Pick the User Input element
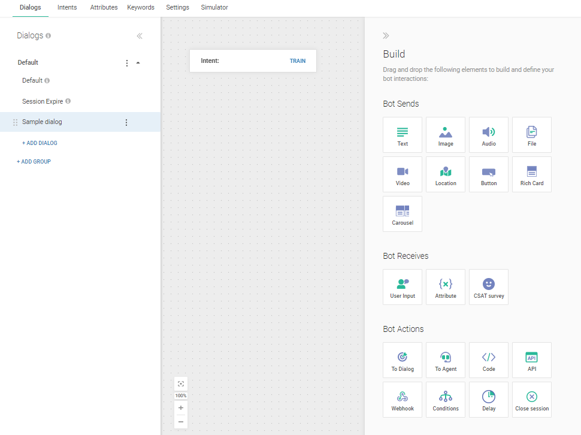This screenshot has height=435, width=581. 403,287
